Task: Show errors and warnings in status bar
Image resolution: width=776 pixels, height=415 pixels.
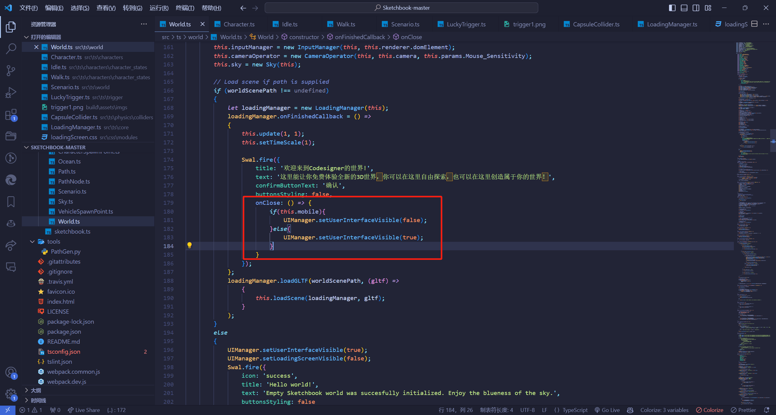Action: click(x=31, y=410)
